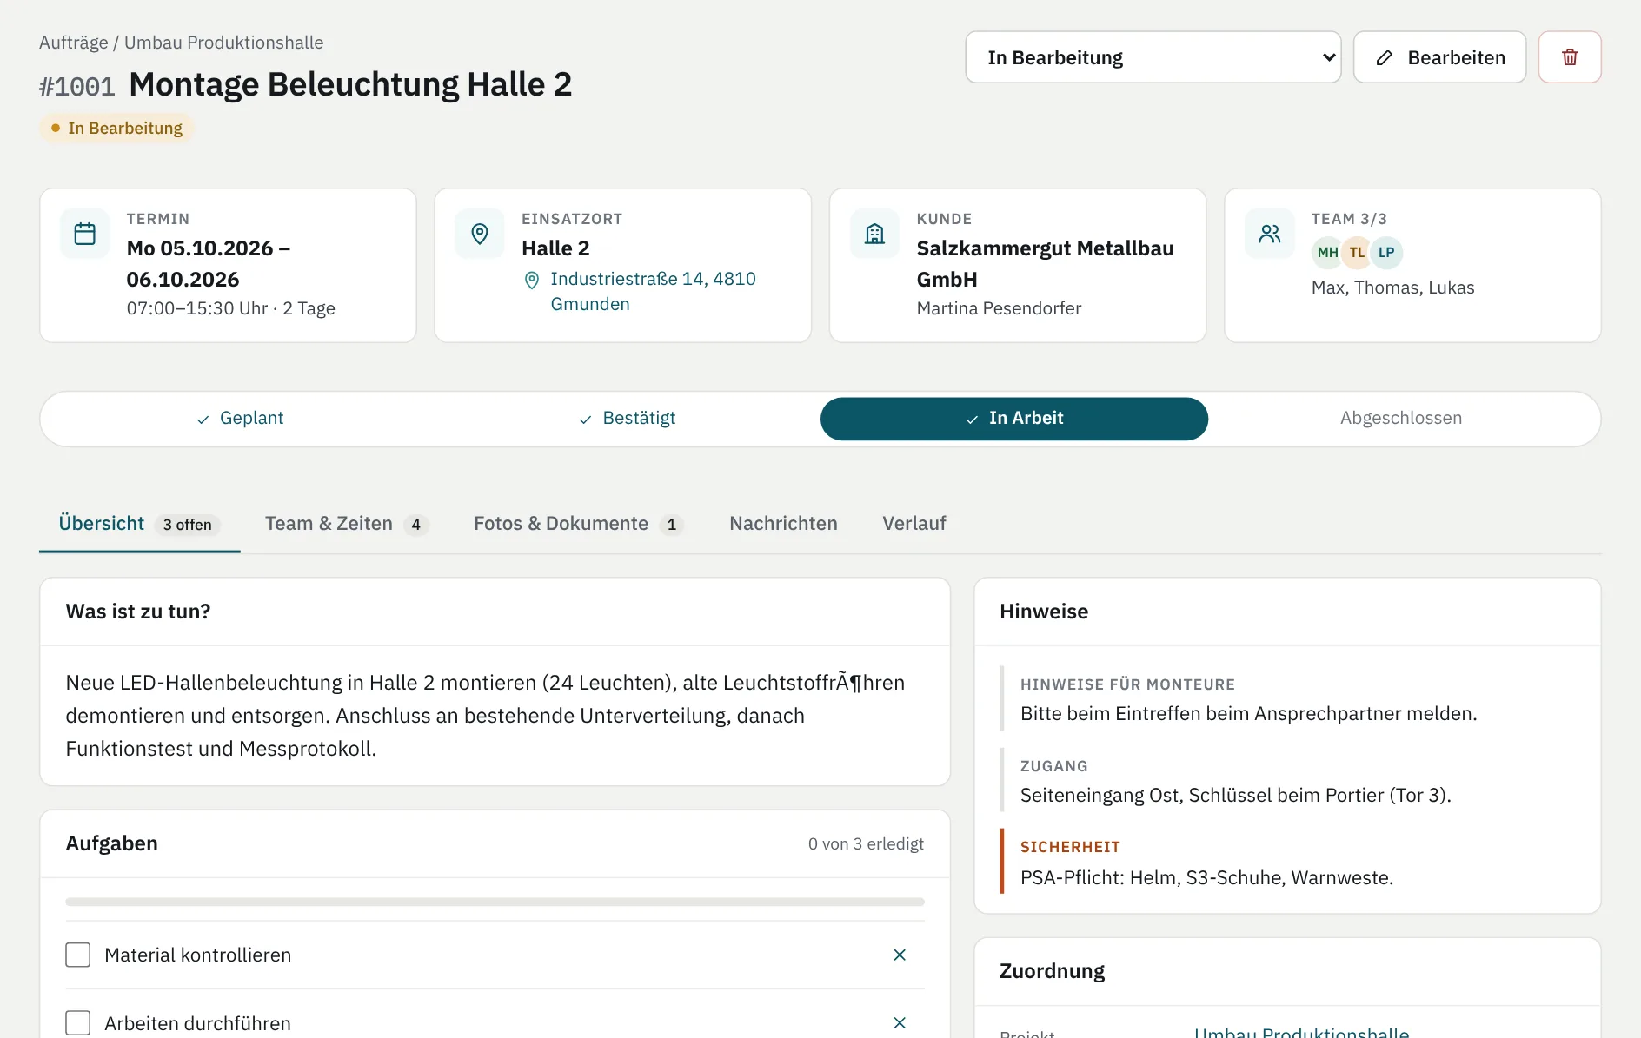Click the PSA-Pflicht safety note text

point(1206,878)
